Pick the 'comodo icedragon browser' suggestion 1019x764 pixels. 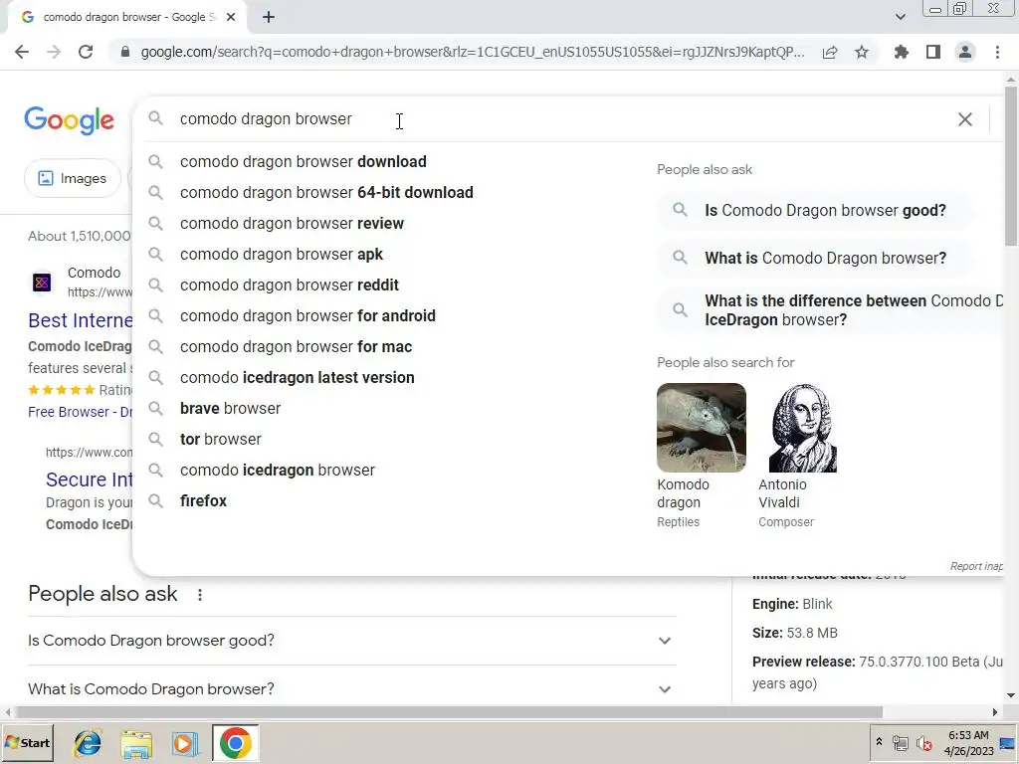coord(278,471)
